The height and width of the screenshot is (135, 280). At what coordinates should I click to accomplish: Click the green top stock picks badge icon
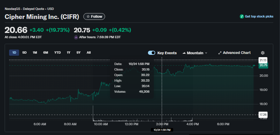coord(242,17)
